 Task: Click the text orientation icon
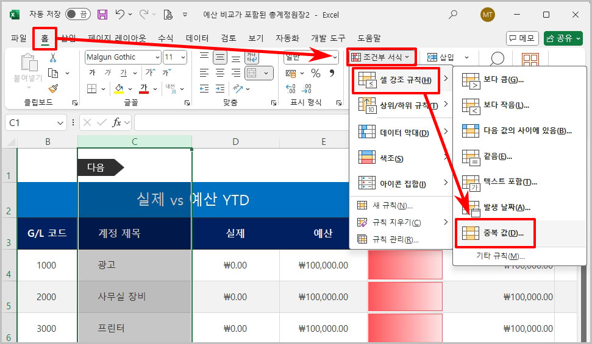pos(238,89)
